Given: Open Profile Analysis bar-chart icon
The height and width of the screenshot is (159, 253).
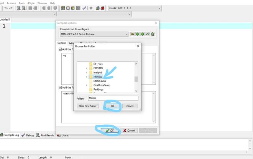Looking at the screenshot, I should pyautogui.click(x=97, y=8).
